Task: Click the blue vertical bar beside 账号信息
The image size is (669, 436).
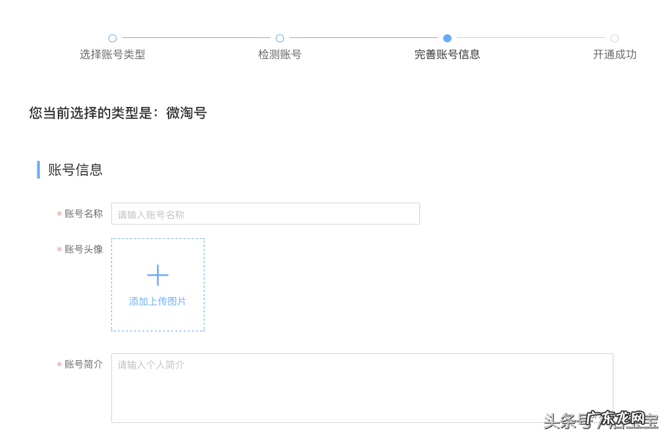Action: click(38, 169)
